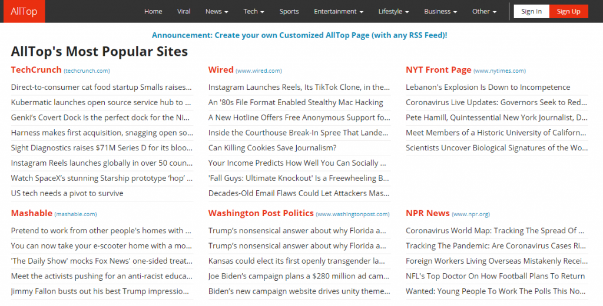Open 'Coronavirus Live Updates: Governors Seek' story

point(496,102)
